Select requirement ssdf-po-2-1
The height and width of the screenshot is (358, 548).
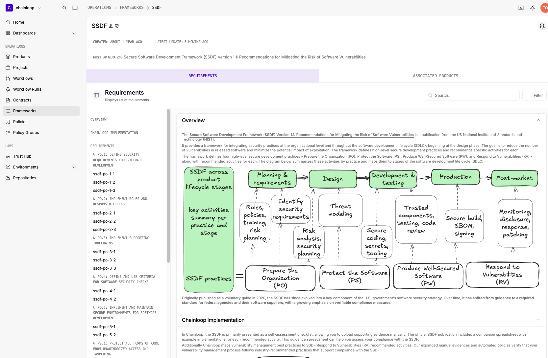pyautogui.click(x=104, y=213)
